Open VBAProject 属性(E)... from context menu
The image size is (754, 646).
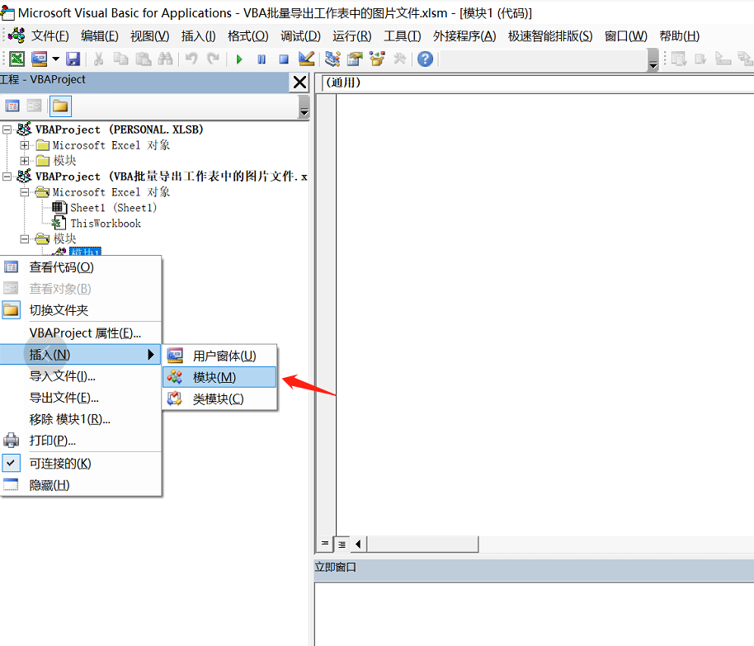81,332
